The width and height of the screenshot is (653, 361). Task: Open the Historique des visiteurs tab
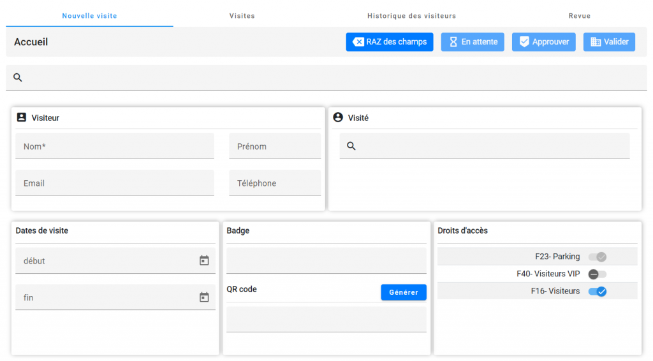tap(411, 16)
